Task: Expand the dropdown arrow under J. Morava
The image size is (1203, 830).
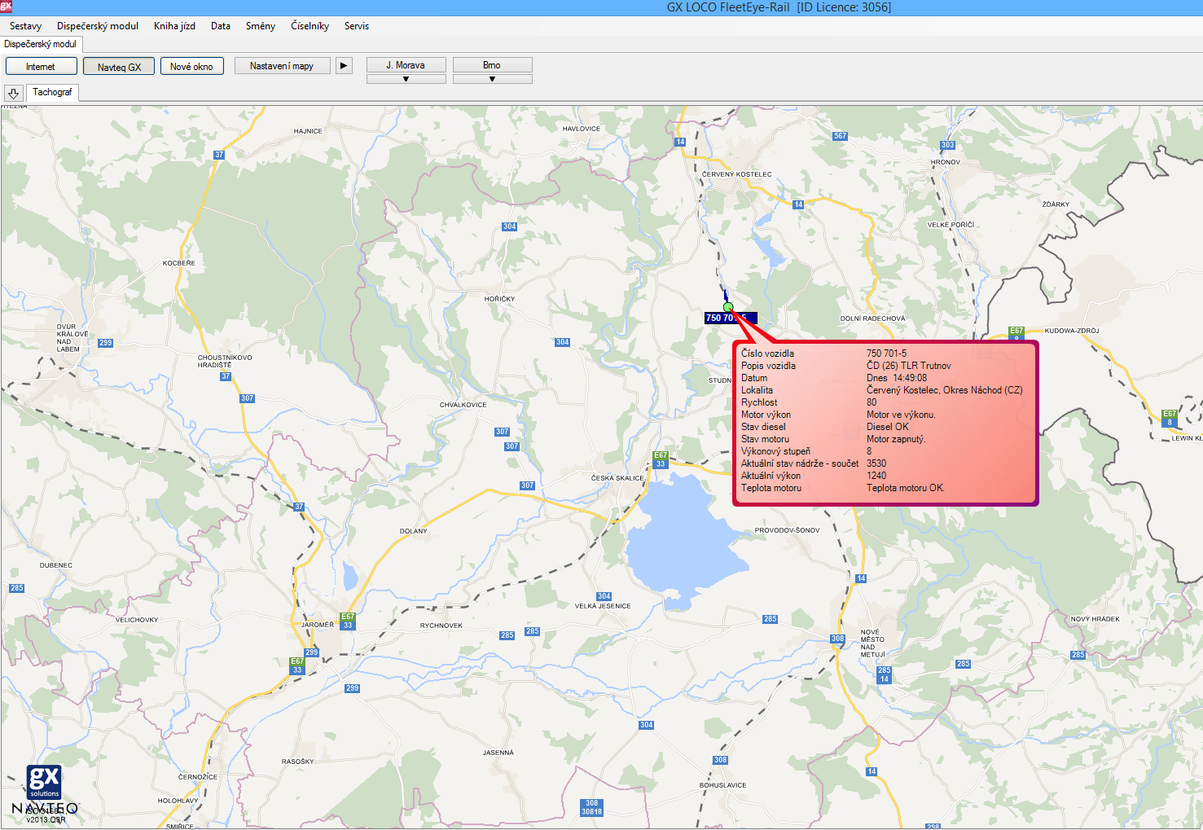Action: click(x=406, y=80)
